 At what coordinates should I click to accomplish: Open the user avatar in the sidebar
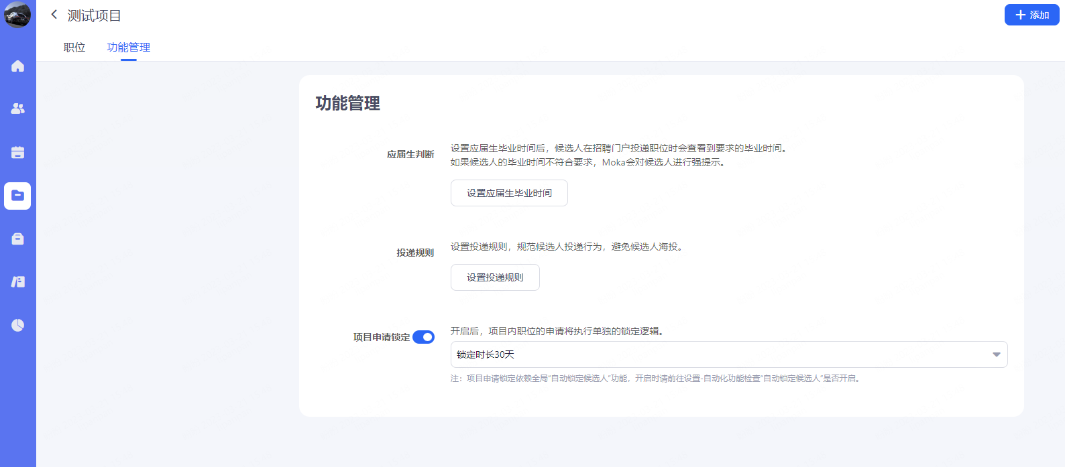(x=17, y=15)
